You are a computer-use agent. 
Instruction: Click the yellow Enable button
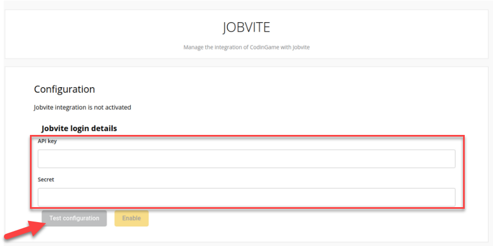tap(131, 218)
